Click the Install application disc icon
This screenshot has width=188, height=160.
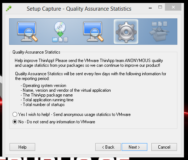(60, 32)
